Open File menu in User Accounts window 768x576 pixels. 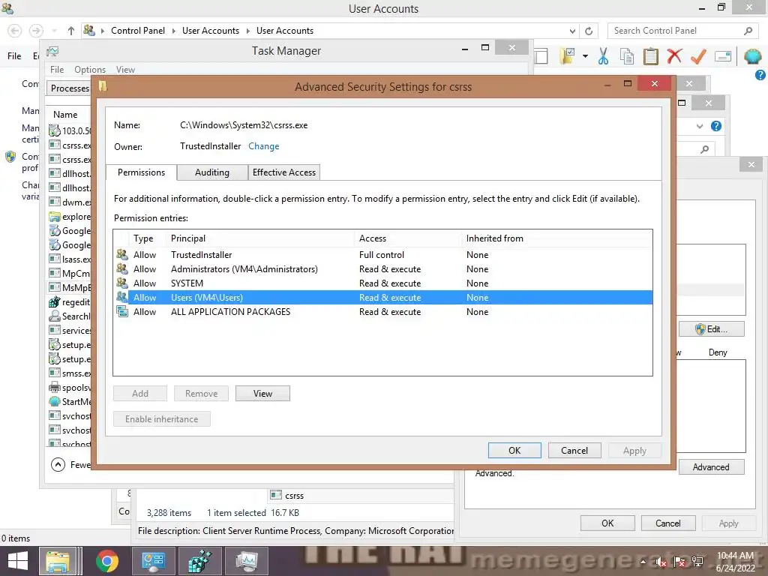coord(14,55)
